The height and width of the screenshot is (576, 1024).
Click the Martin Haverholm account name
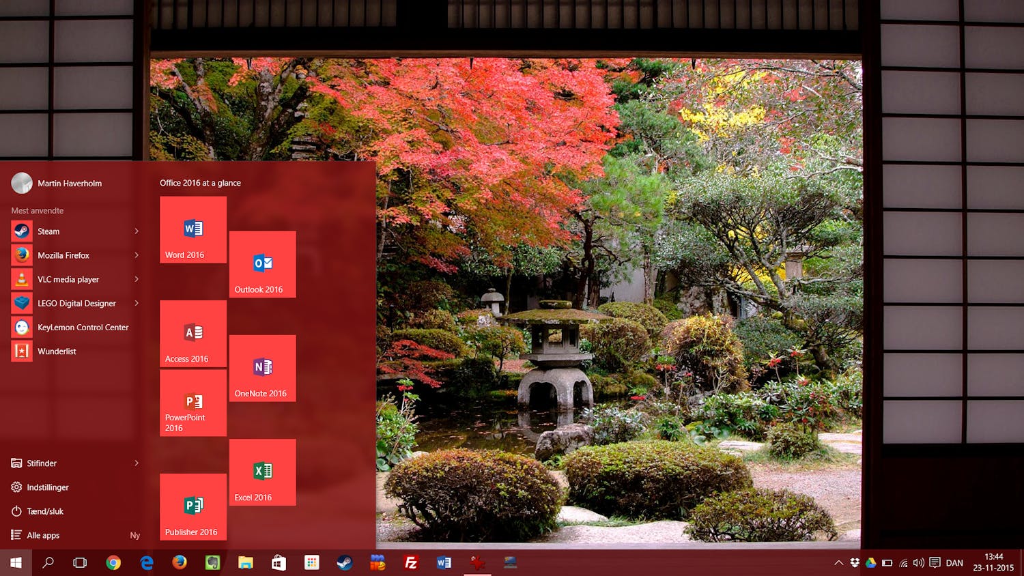[x=69, y=183]
